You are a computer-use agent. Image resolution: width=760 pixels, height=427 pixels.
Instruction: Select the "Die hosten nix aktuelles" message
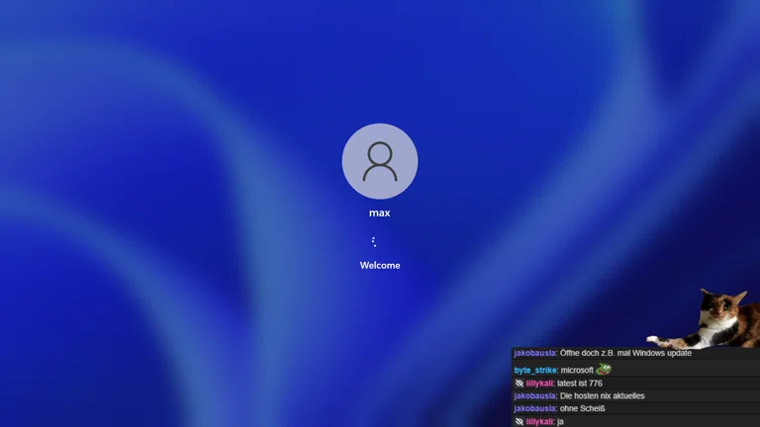pos(602,396)
